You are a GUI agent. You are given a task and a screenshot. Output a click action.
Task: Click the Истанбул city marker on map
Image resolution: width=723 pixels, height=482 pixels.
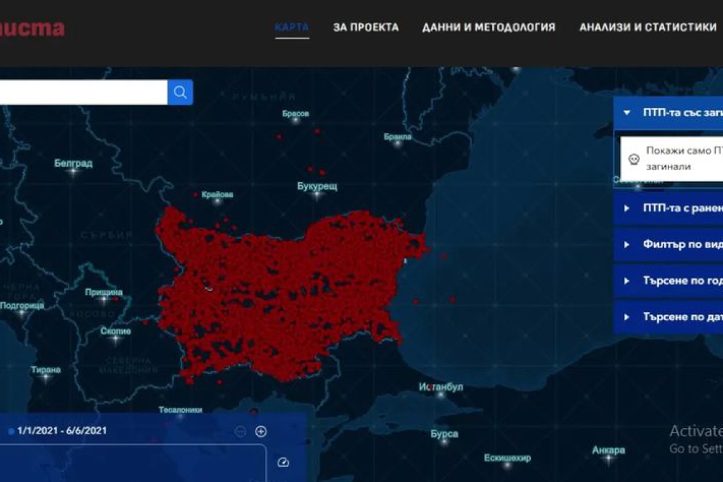click(x=441, y=394)
